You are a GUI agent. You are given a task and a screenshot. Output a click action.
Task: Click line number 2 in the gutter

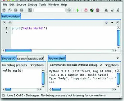click(7, 32)
